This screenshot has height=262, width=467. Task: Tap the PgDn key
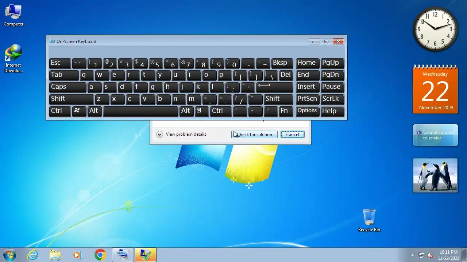(x=332, y=75)
